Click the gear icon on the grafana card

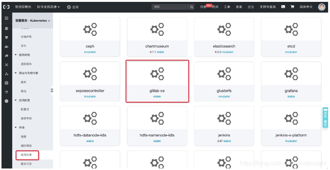coord(291,74)
